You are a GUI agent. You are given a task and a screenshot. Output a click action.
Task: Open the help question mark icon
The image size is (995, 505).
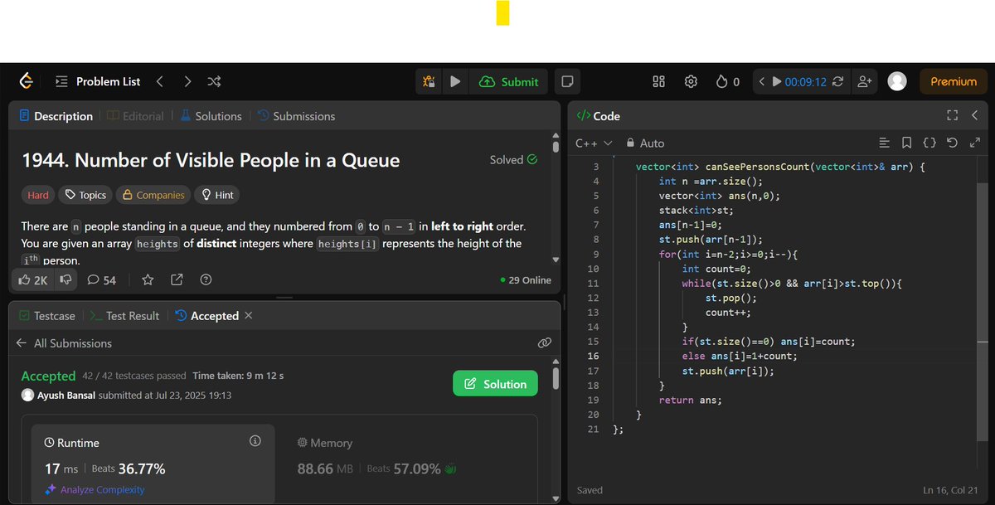pyautogui.click(x=206, y=280)
